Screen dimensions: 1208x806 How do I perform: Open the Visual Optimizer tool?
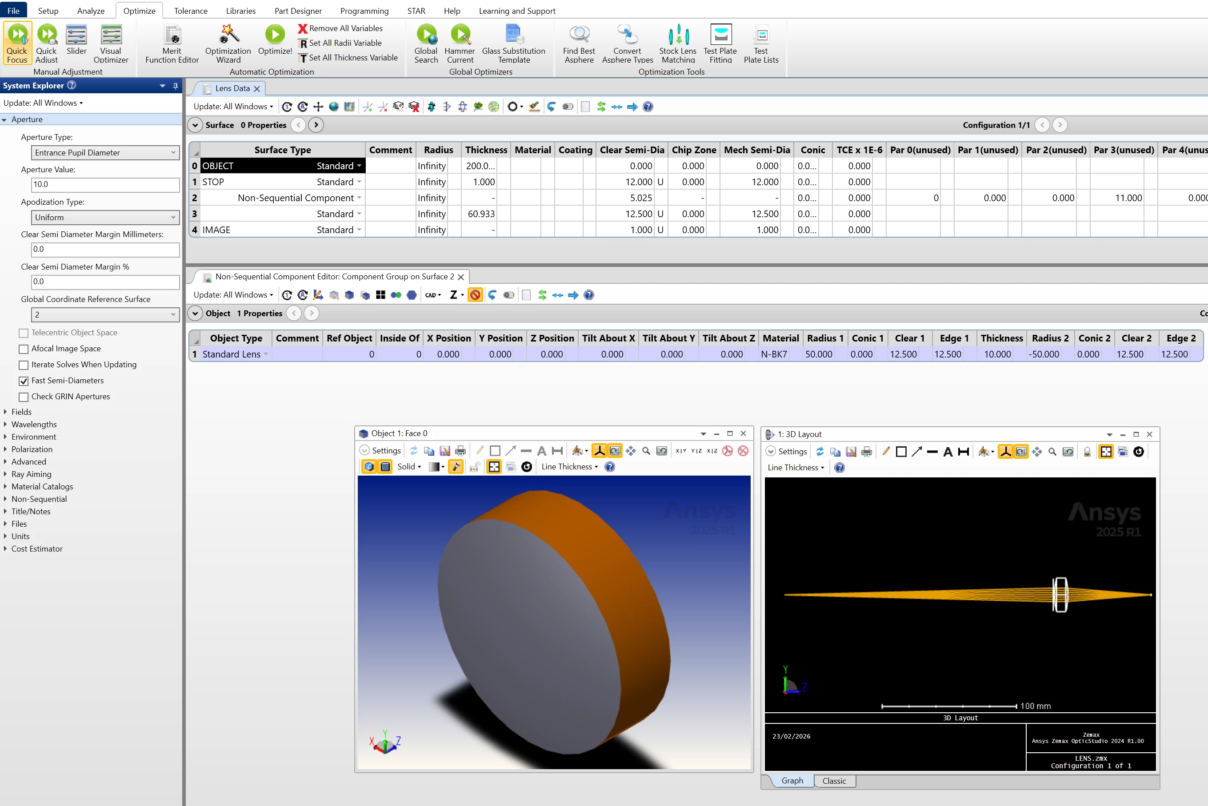tap(111, 36)
